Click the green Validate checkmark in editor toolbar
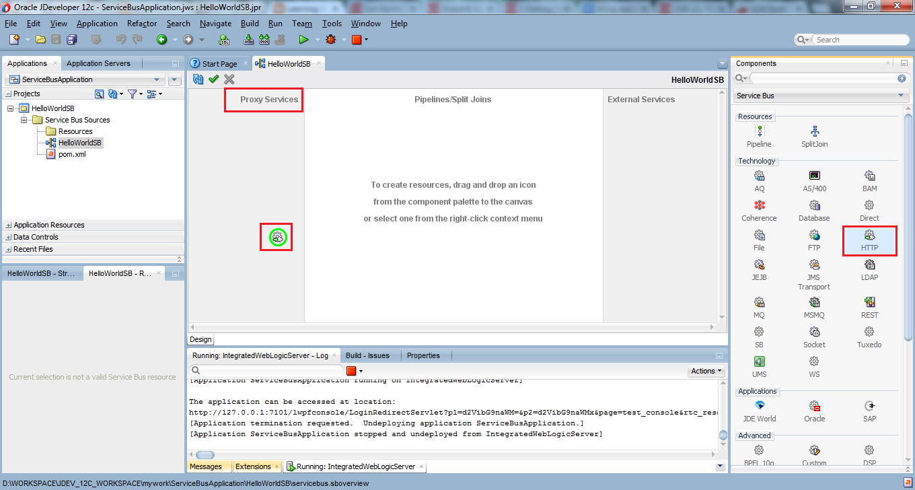915x490 pixels. (x=214, y=79)
